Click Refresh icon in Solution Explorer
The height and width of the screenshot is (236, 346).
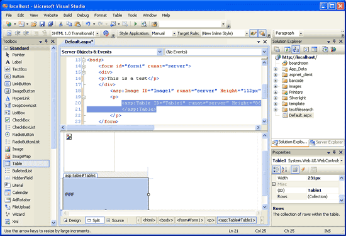[287, 50]
